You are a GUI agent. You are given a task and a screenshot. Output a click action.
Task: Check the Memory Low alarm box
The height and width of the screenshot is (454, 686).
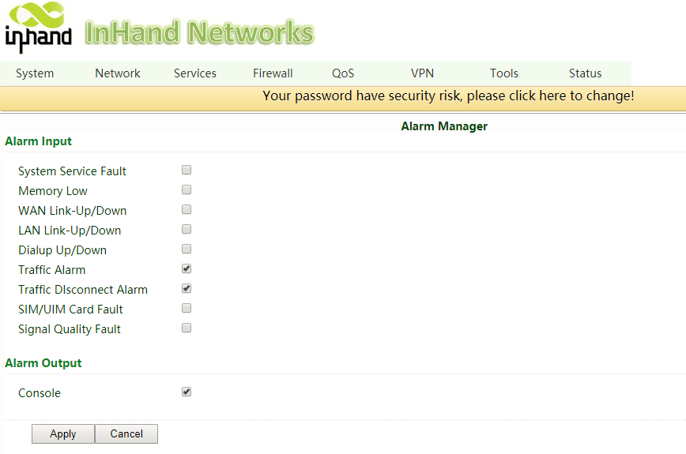[x=187, y=189]
